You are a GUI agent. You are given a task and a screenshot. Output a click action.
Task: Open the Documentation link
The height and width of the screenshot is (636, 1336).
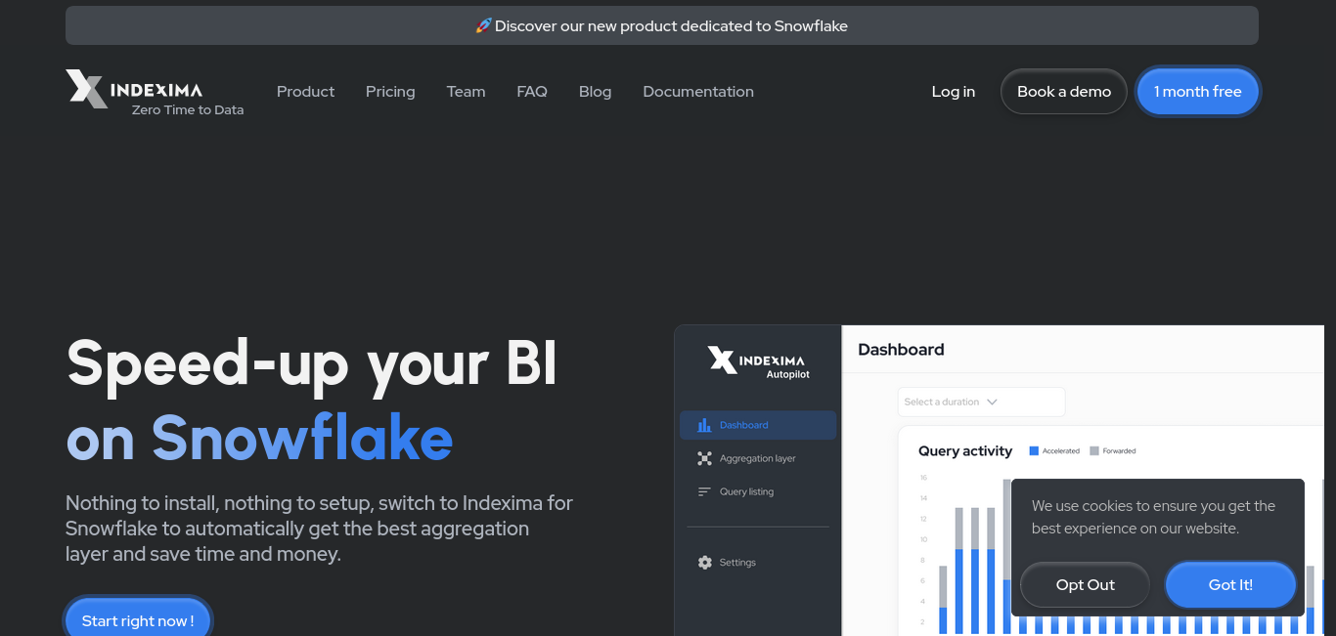pyautogui.click(x=698, y=91)
